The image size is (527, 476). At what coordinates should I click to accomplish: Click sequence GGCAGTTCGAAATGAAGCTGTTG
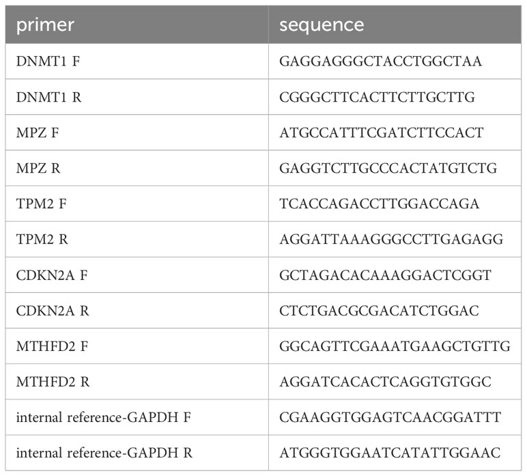395,346
